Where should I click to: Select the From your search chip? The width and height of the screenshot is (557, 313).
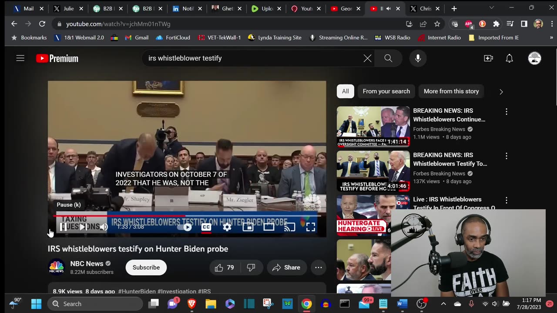[x=386, y=91]
